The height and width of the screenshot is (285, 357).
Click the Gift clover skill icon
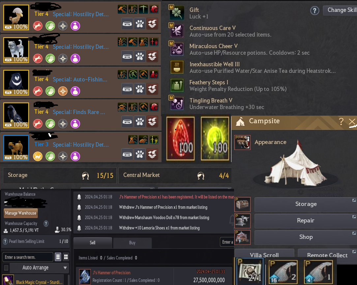[x=177, y=13]
